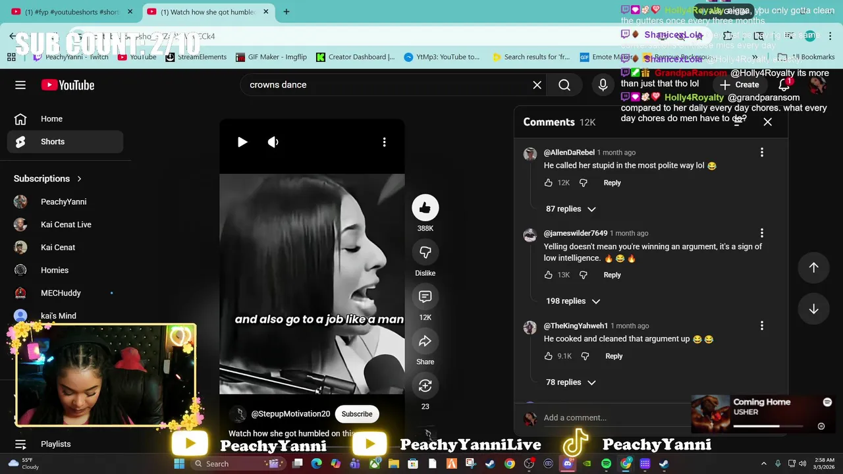Click the search magnifier button
Screen dimensions: 843x474
pyautogui.click(x=564, y=85)
